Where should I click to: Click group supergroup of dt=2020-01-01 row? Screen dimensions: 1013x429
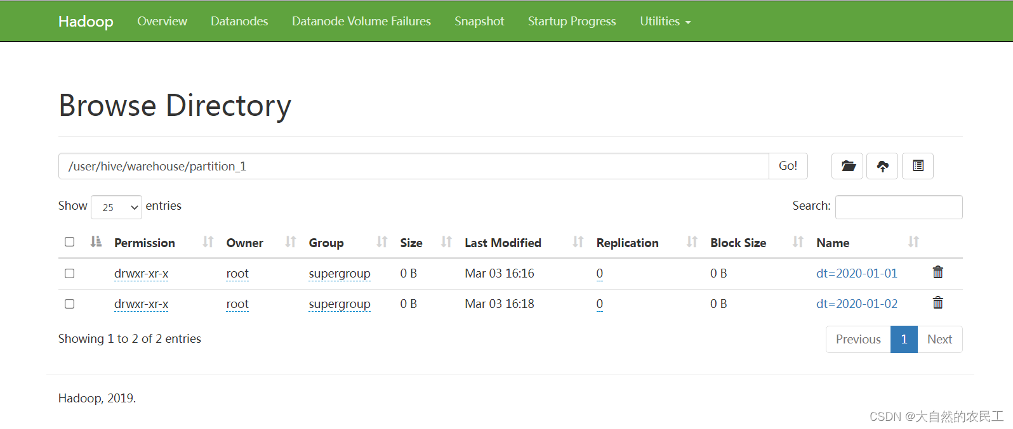[340, 274]
